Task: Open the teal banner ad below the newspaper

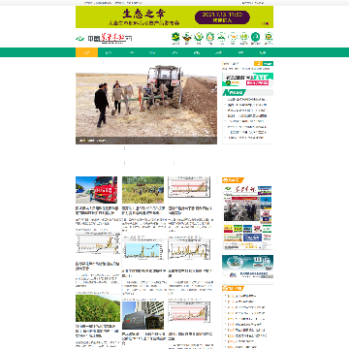Action: pos(247,267)
